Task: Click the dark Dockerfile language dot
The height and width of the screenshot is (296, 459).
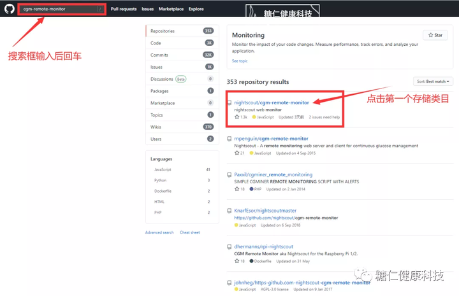Action: tap(251, 261)
